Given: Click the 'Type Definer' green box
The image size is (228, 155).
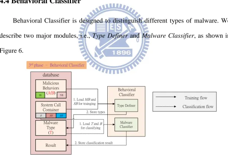Looking at the screenshot, I should (126, 105).
